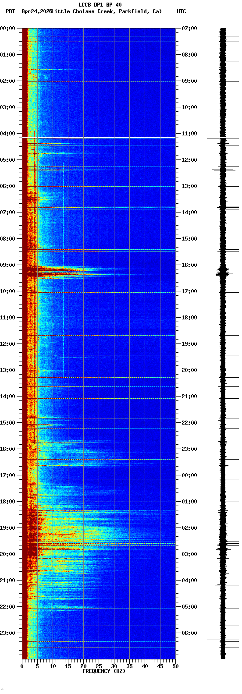Click the 'Little Cholame Creek, Parkfield, Ca)' station text
Viewport: 242px width, 694px height.
click(x=107, y=11)
